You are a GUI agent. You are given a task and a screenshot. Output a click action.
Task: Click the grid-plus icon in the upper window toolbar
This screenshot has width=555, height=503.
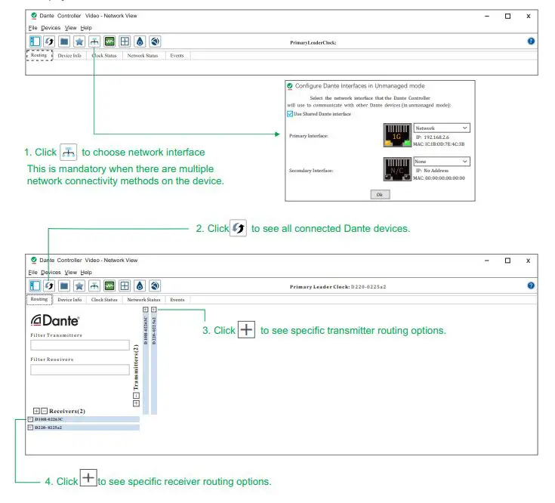tap(125, 42)
